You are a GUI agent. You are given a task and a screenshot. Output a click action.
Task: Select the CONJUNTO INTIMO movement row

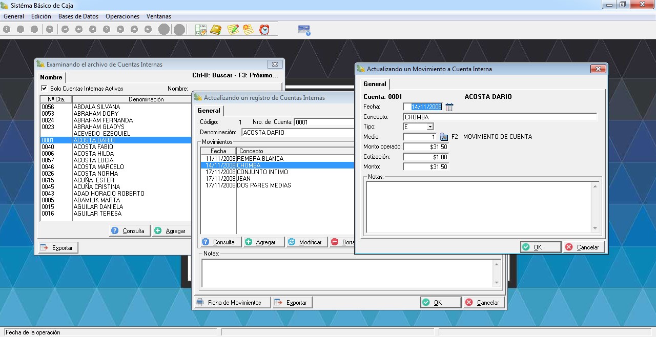pyautogui.click(x=263, y=172)
